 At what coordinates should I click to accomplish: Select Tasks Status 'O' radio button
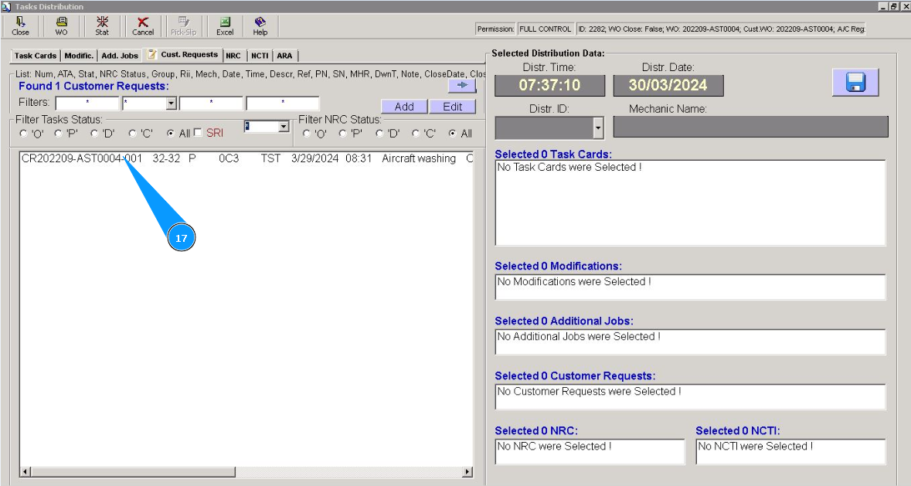click(x=23, y=134)
